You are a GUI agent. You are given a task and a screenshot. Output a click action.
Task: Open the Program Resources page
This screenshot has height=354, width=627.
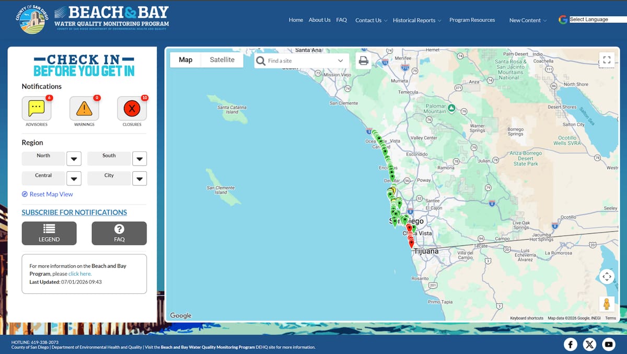pyautogui.click(x=472, y=20)
